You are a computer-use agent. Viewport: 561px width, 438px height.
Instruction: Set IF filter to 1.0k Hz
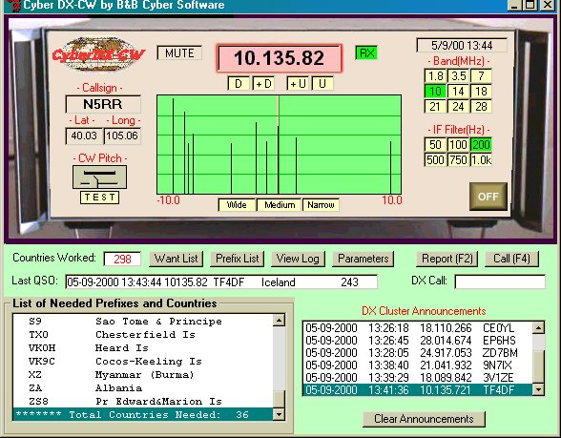(x=481, y=159)
